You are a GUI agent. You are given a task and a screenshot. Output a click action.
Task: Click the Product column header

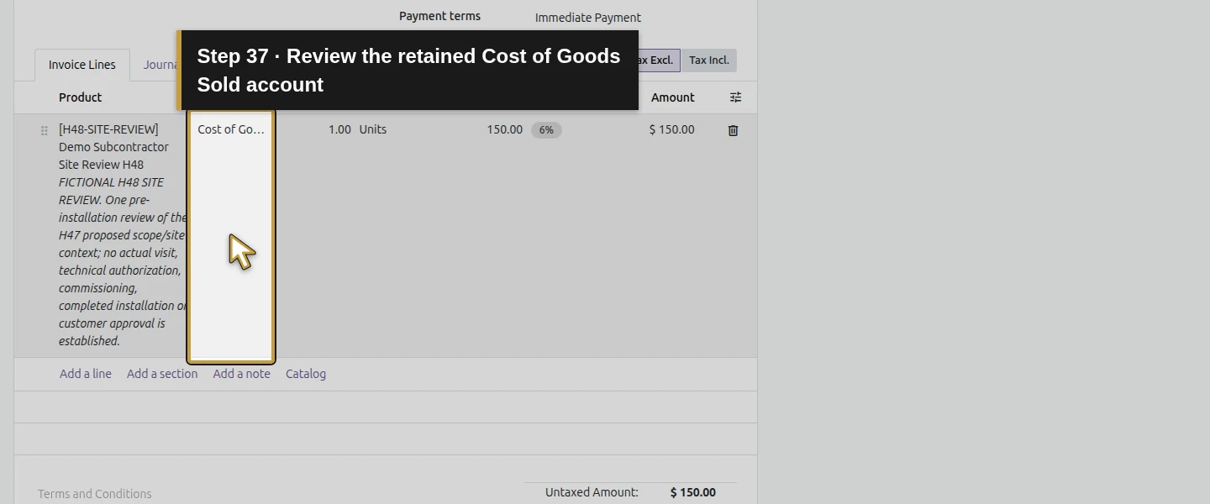tap(81, 97)
